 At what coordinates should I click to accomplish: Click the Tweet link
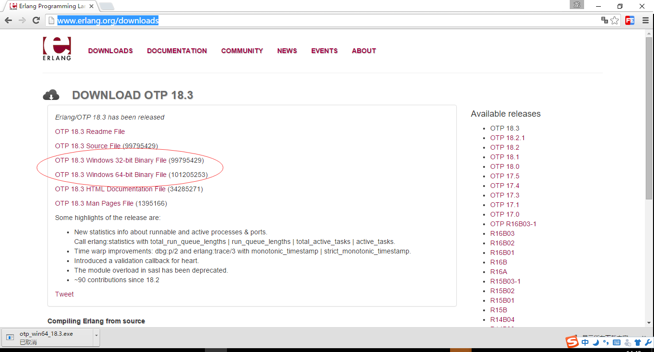64,294
